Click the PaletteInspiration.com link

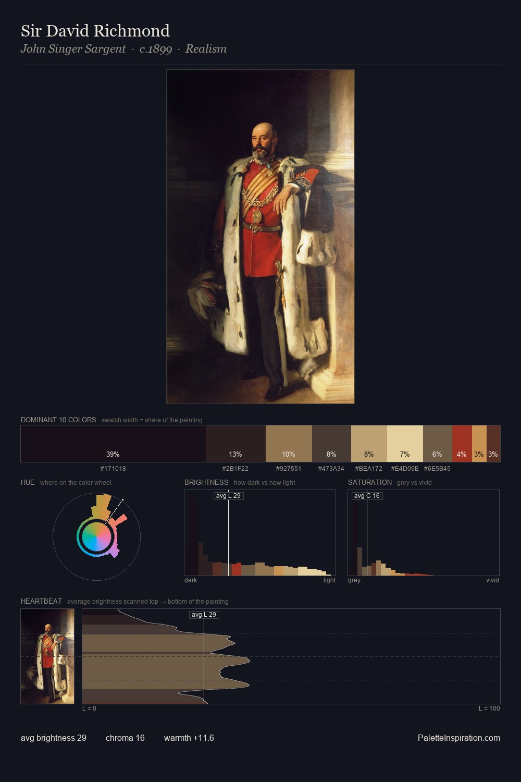click(459, 738)
